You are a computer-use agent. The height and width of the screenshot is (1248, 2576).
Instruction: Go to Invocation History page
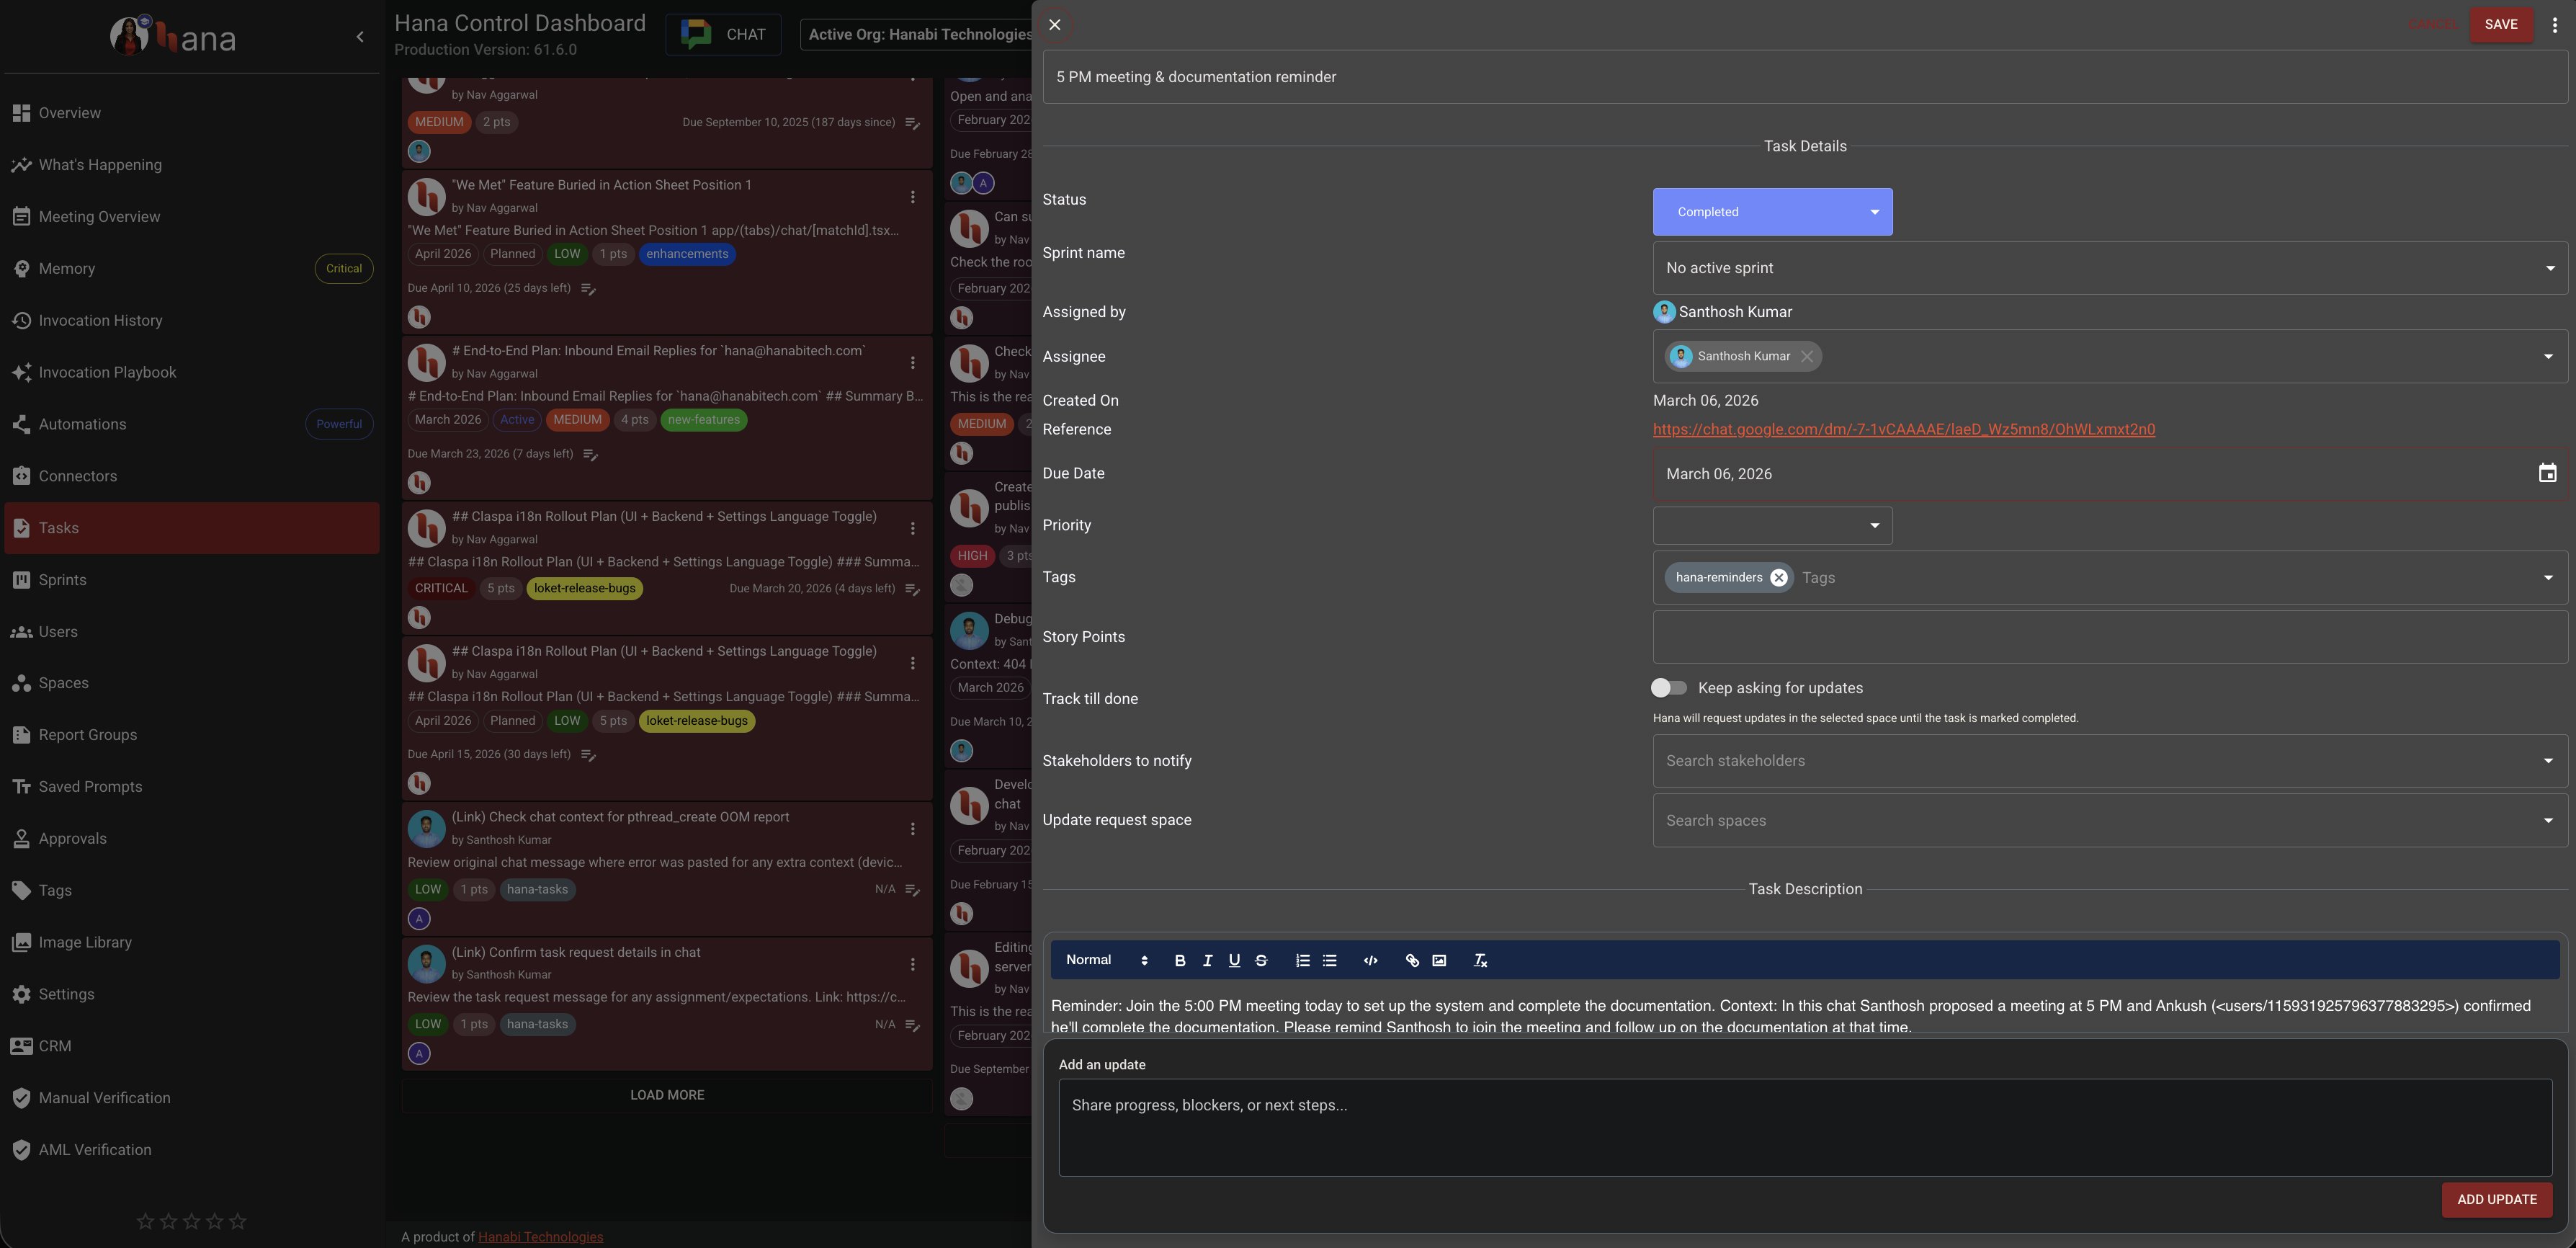pos(100,321)
